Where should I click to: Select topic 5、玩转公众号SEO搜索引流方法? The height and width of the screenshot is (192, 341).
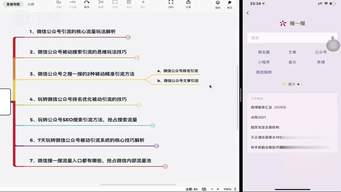coord(83,120)
